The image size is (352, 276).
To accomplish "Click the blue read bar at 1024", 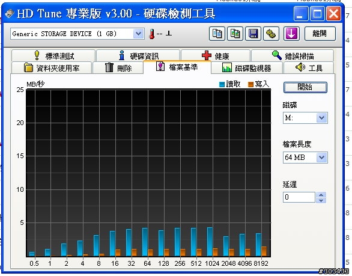I will (x=210, y=242).
